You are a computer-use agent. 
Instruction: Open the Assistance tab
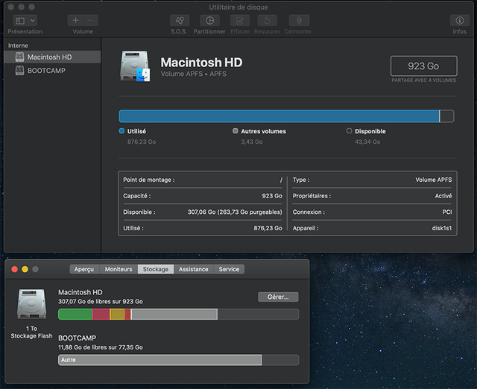[x=194, y=269]
